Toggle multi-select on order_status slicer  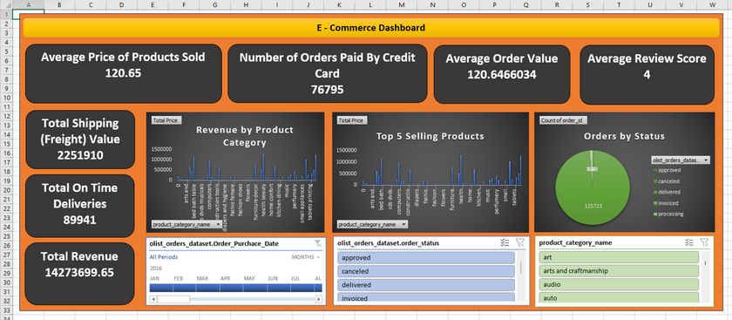pyautogui.click(x=505, y=242)
